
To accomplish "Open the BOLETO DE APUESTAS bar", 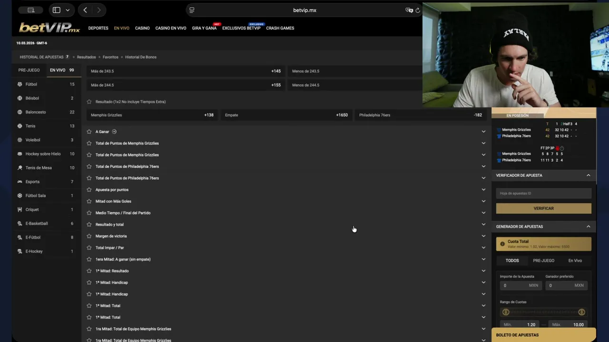I will pos(544,335).
